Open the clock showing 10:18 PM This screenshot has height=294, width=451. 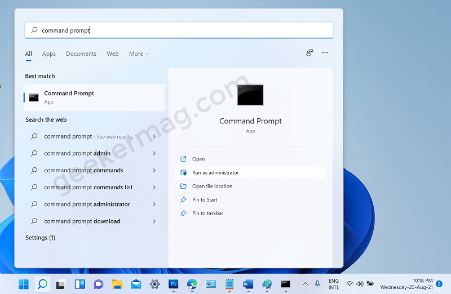[x=406, y=284]
